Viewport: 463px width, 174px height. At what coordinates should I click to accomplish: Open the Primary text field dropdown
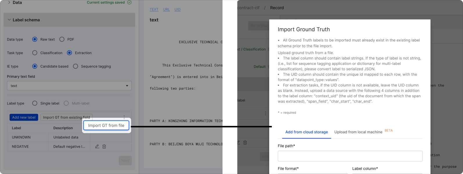69,86
